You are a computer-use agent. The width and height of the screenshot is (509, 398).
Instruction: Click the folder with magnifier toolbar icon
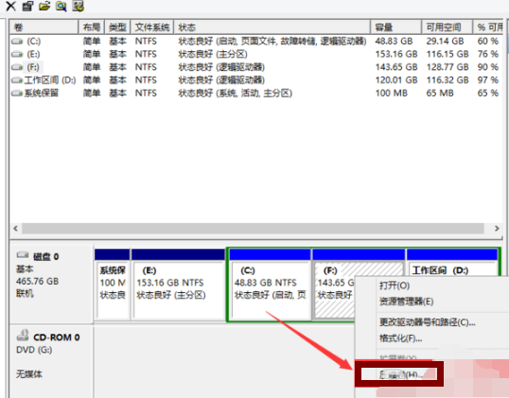pyautogui.click(x=61, y=6)
